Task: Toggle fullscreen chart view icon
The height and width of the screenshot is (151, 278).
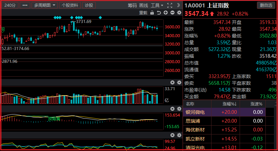Action: click(170, 5)
